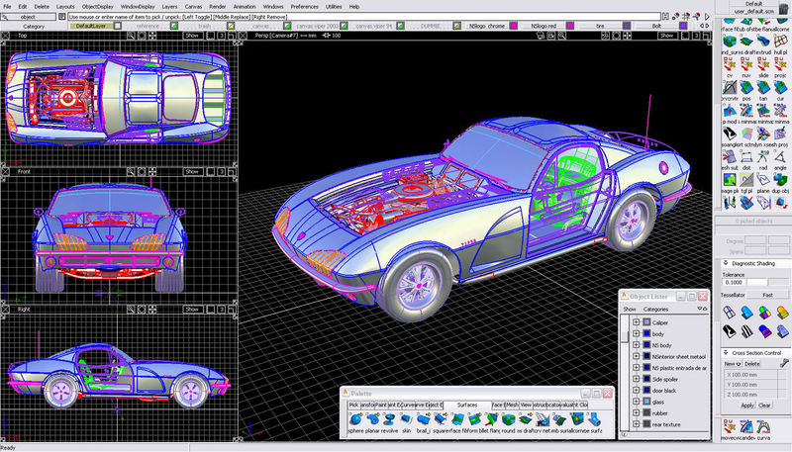Switch to the Pick tab in Palette
This screenshot has width=792, height=452.
(353, 405)
